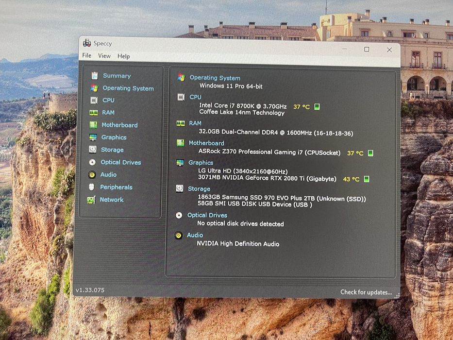Click the GPU temperature 43 °C value

tap(351, 179)
